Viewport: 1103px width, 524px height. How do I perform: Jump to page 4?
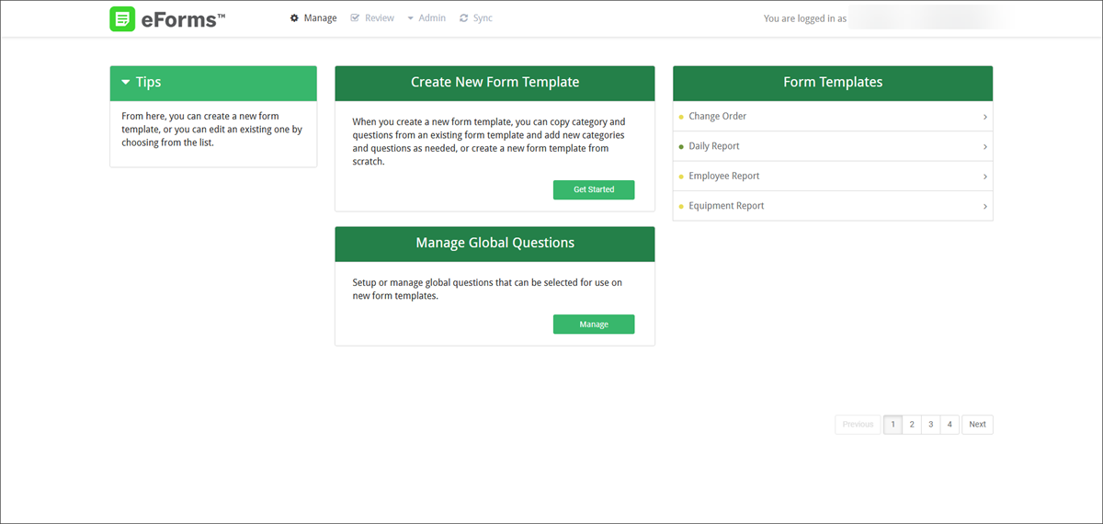tap(950, 425)
